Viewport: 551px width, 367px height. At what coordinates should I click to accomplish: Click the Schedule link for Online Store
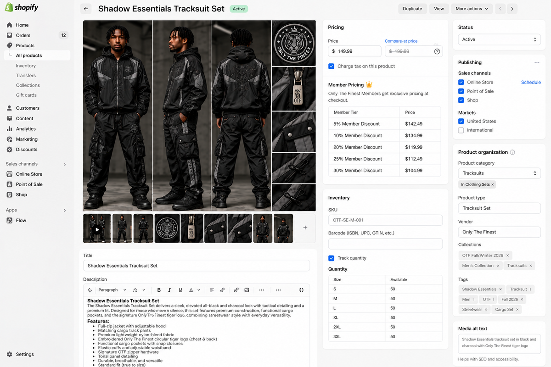pyautogui.click(x=531, y=83)
